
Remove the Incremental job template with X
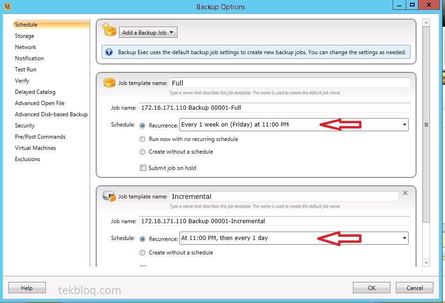[405, 193]
